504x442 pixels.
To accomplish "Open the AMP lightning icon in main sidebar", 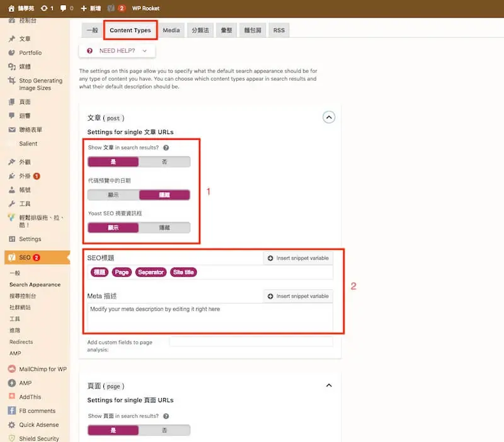I will click(x=12, y=383).
